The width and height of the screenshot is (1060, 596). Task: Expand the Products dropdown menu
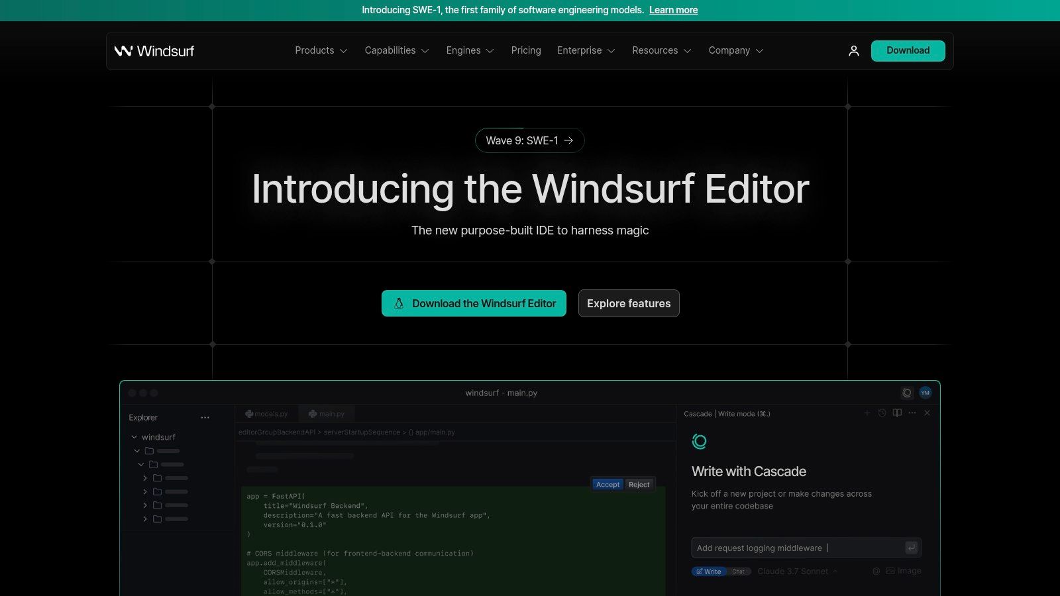[x=321, y=50]
